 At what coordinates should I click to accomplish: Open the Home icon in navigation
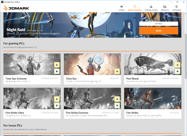click(x=122, y=7)
